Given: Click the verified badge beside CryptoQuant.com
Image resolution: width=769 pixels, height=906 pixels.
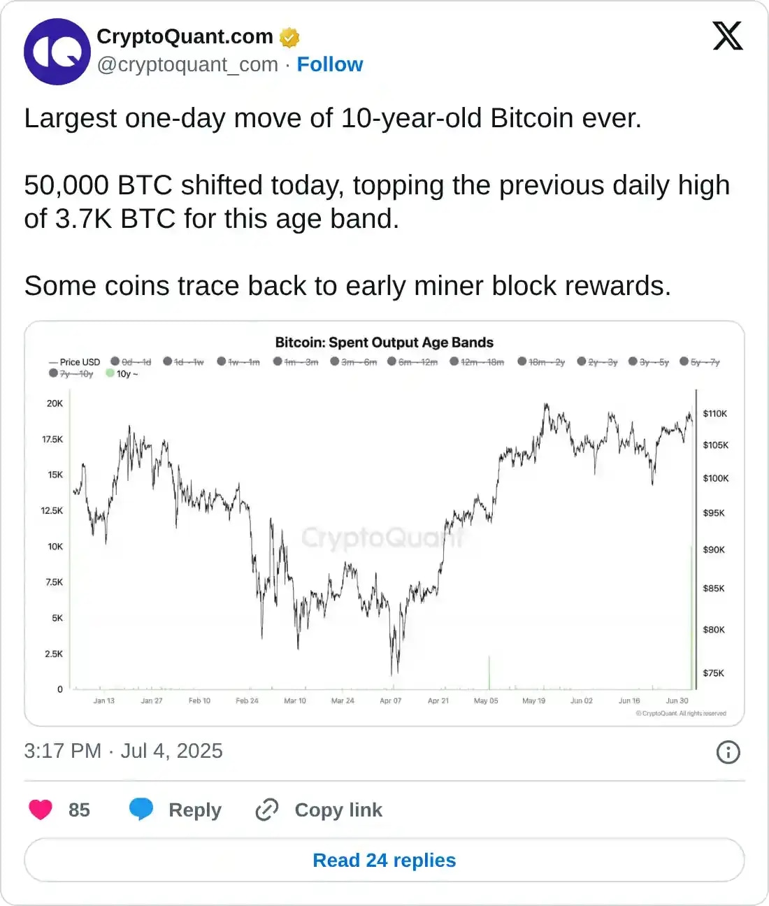Looking at the screenshot, I should (289, 37).
